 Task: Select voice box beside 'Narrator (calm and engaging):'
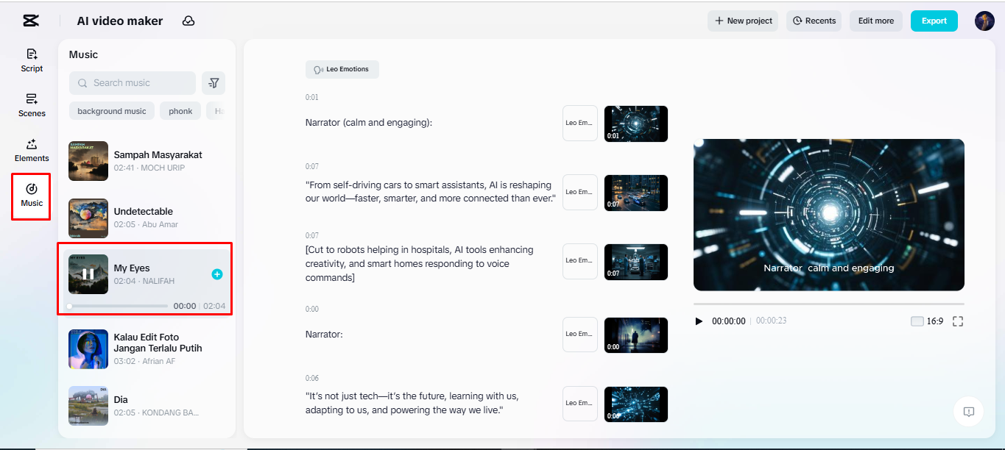point(580,124)
